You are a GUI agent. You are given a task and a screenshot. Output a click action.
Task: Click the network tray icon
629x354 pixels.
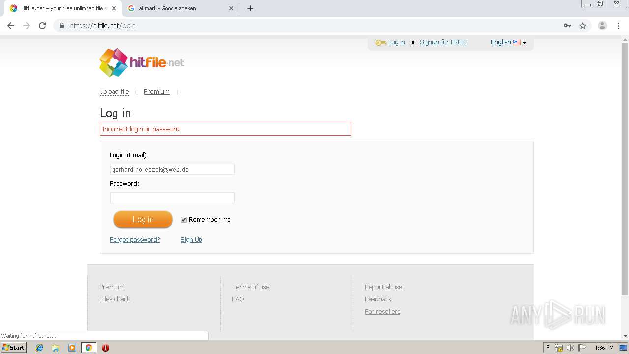[559, 348]
